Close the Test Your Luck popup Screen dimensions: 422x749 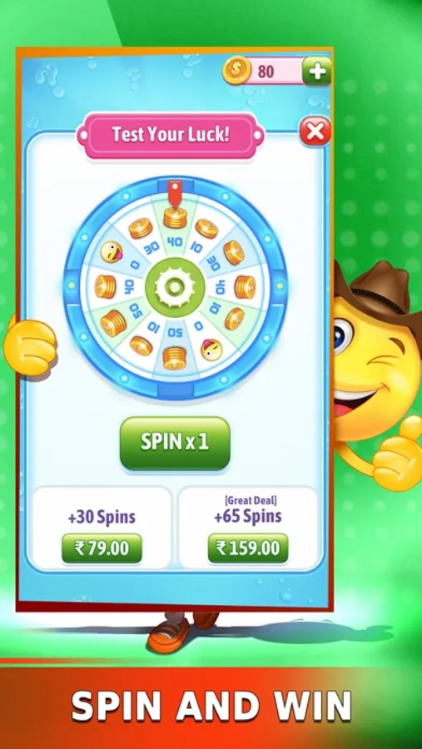coord(315,131)
